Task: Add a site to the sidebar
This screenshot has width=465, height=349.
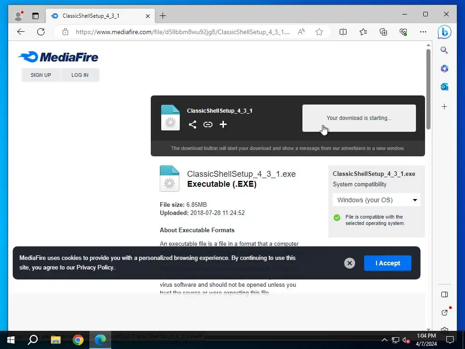Action: click(x=444, y=106)
